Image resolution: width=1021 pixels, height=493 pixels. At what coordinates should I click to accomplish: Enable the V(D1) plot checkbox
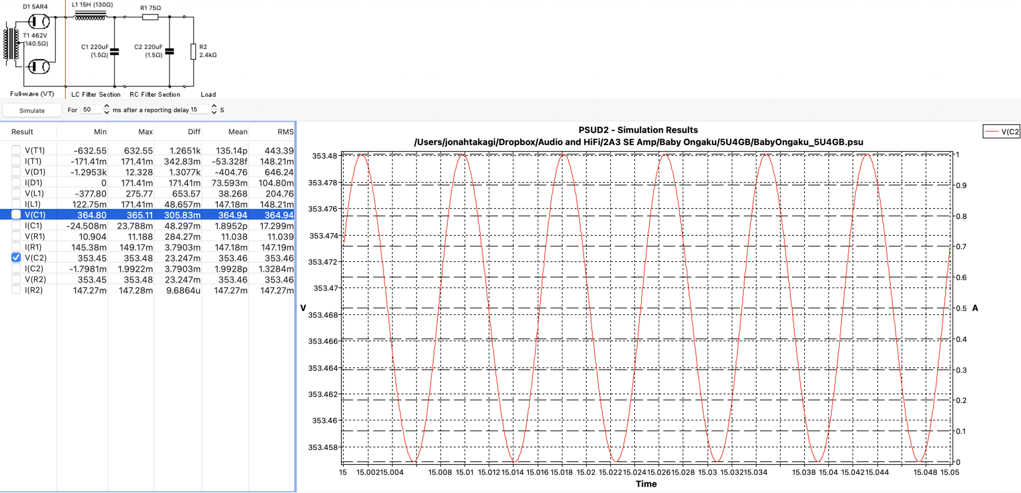16,171
